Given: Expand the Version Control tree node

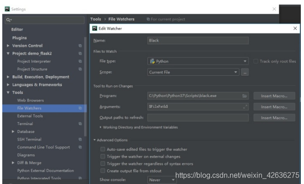Looking at the screenshot, I should coord(8,46).
